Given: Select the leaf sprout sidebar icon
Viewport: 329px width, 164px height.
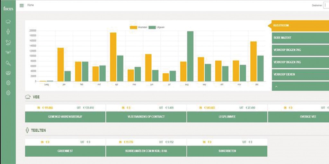Looking at the screenshot, I should pyautogui.click(x=8, y=52).
